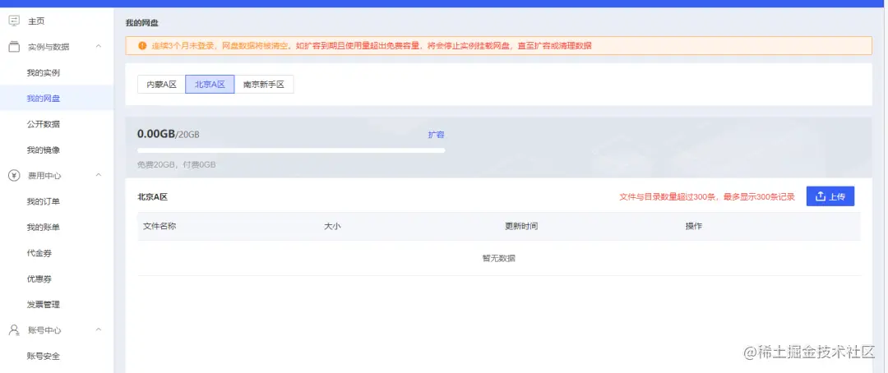
Task: Click the 大小 column header
Action: click(x=332, y=227)
